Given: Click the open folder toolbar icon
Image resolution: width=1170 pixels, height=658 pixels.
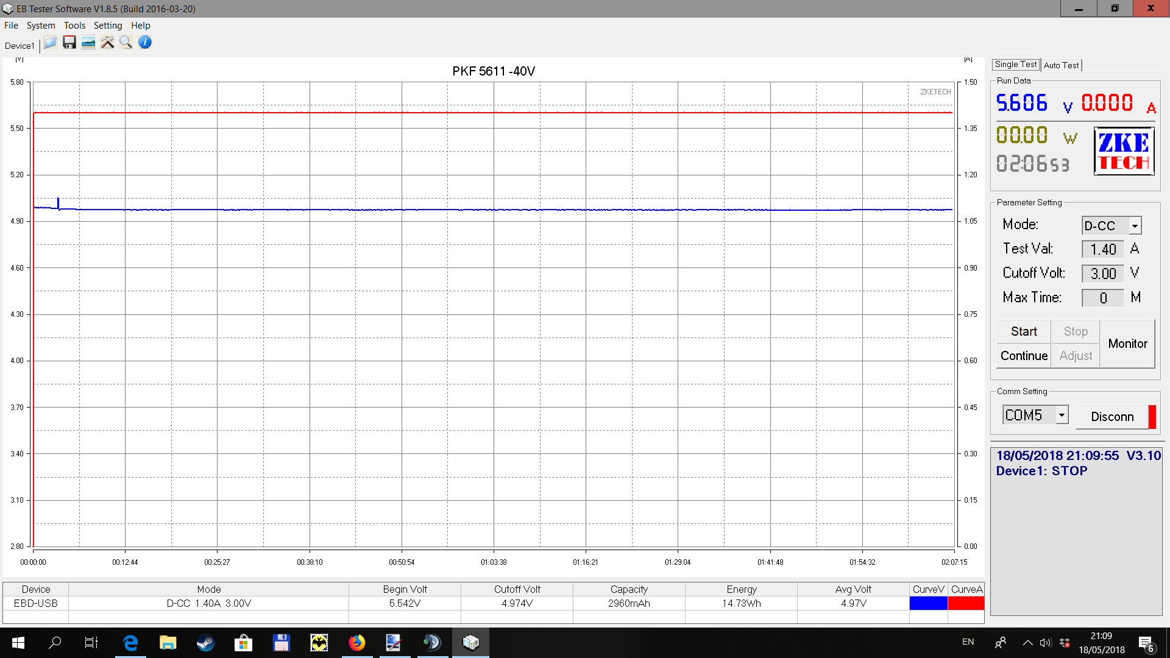Looking at the screenshot, I should (50, 42).
